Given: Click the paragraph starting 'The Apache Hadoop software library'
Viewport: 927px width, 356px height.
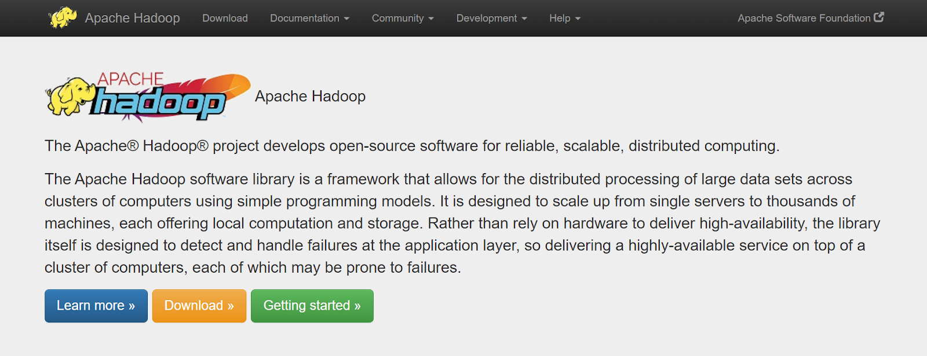Looking at the screenshot, I should [x=462, y=223].
